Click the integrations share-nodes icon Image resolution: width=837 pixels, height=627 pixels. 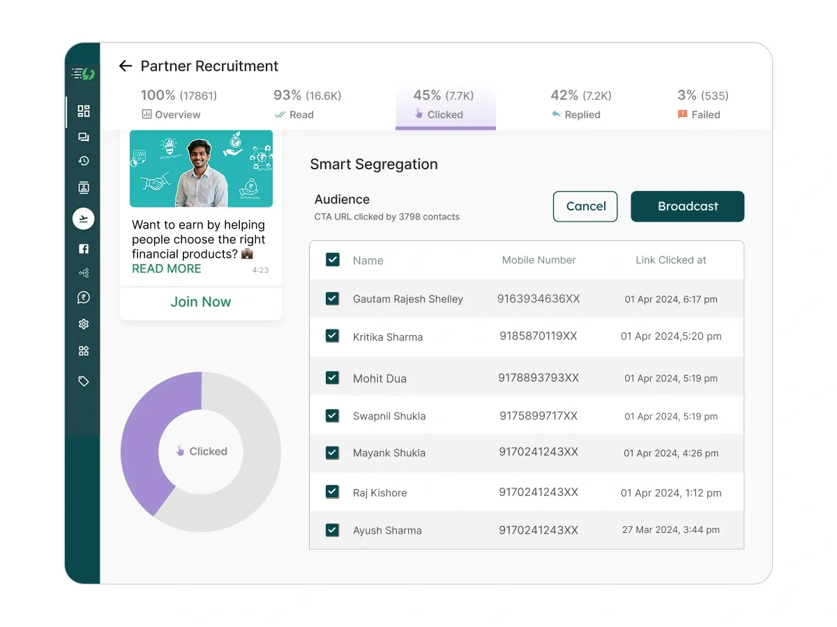(x=84, y=272)
